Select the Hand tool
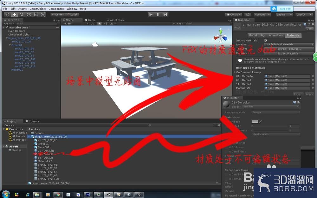Viewport: 317px width, 198px height. point(8,15)
